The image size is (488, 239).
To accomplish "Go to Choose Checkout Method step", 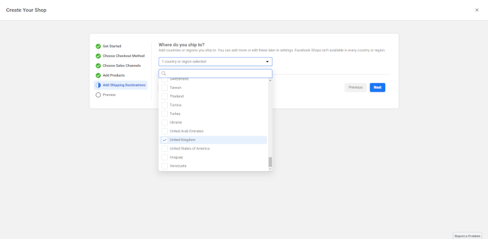I will [124, 56].
